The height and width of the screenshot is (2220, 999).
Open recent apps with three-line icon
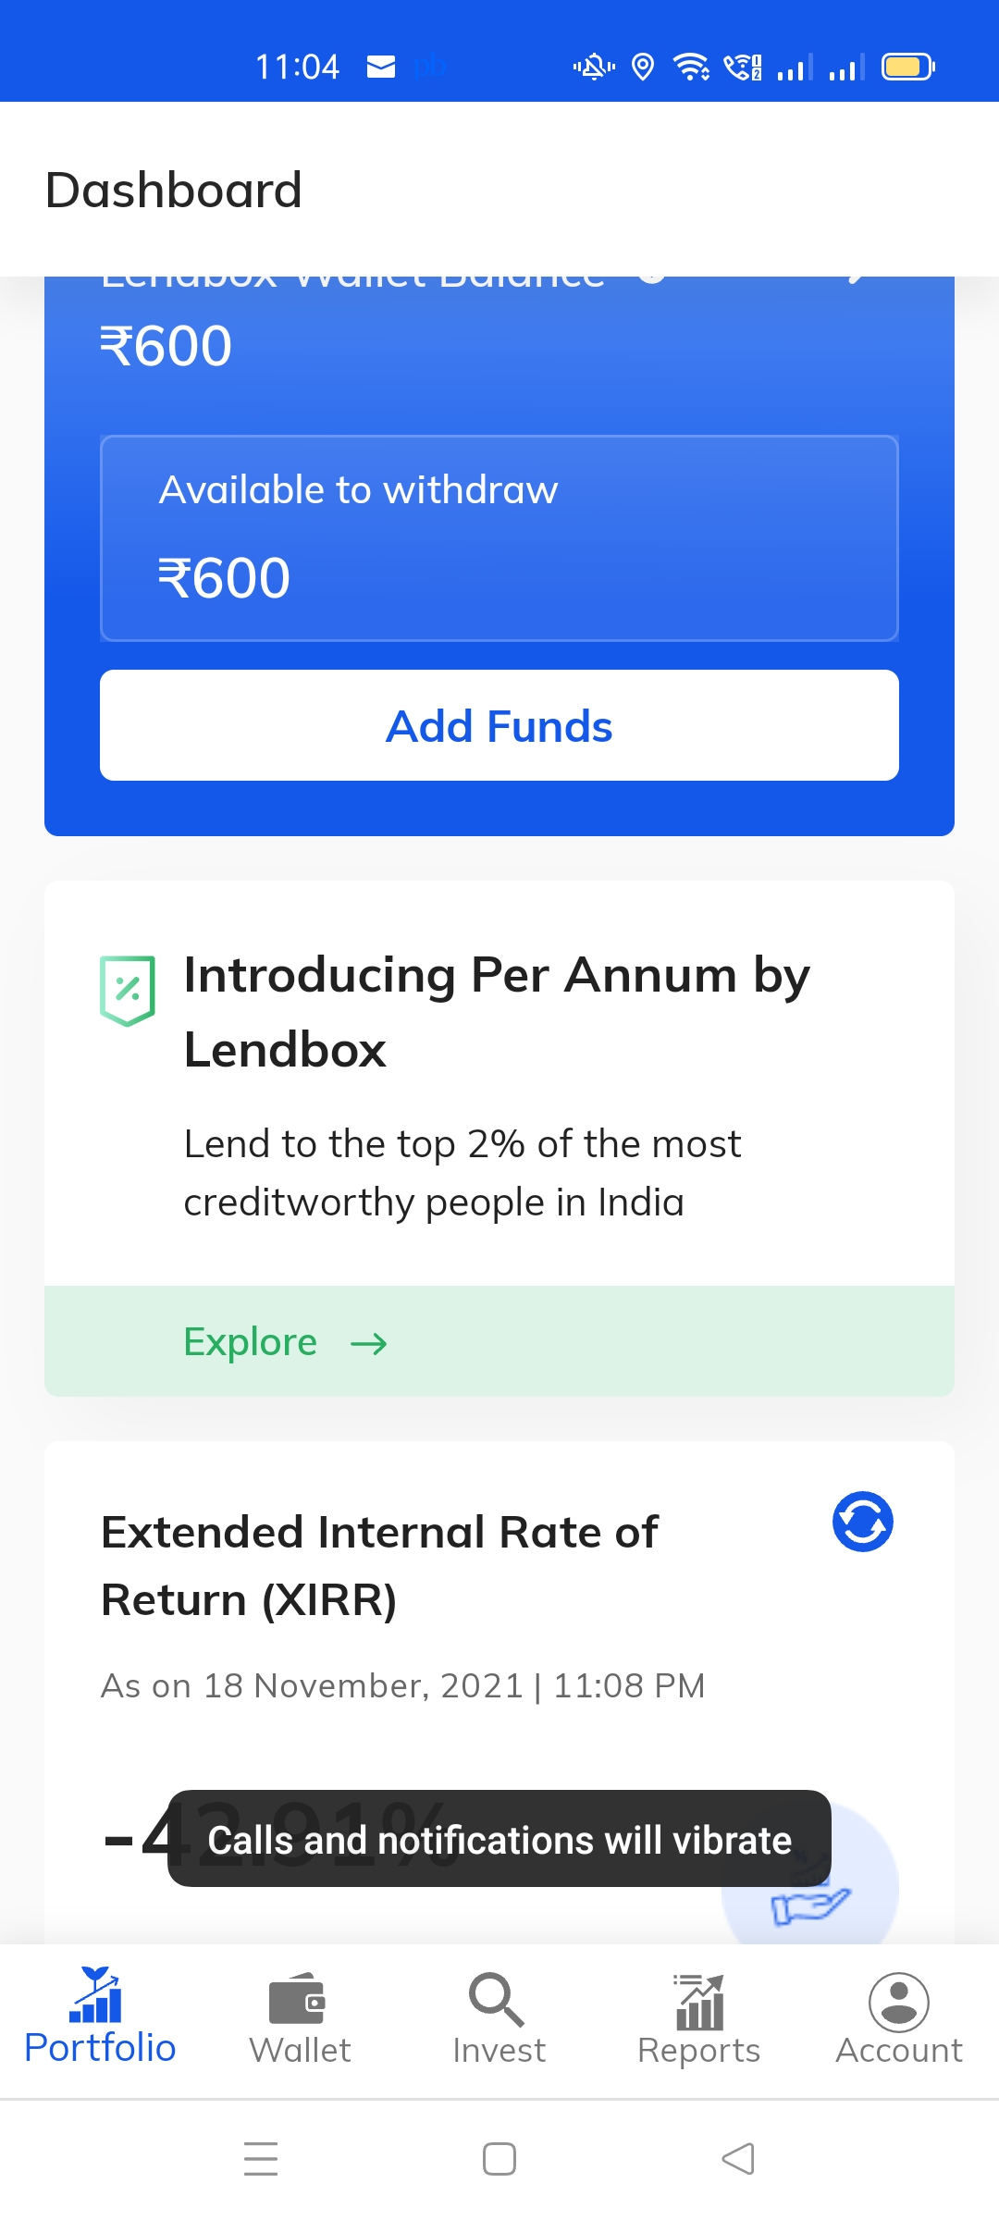point(261,2159)
